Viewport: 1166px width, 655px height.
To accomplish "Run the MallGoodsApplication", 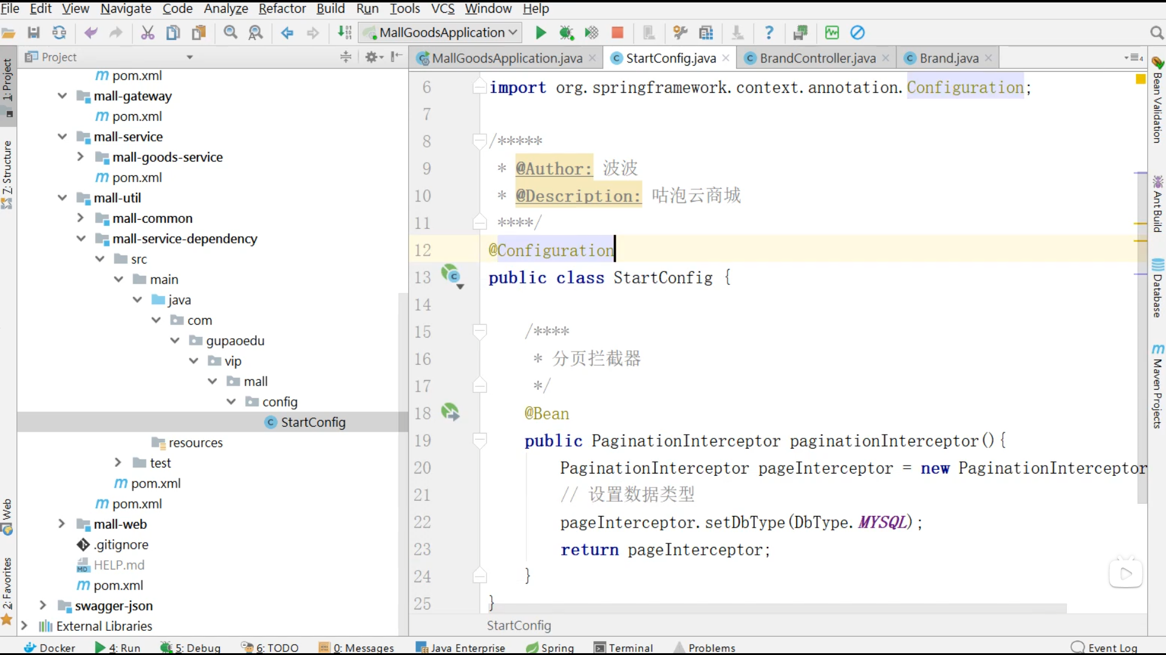I will click(540, 32).
